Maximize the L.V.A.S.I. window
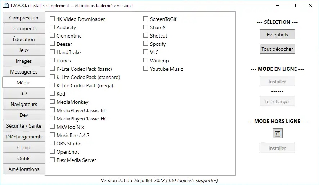319x185 pixels. click(294, 5)
